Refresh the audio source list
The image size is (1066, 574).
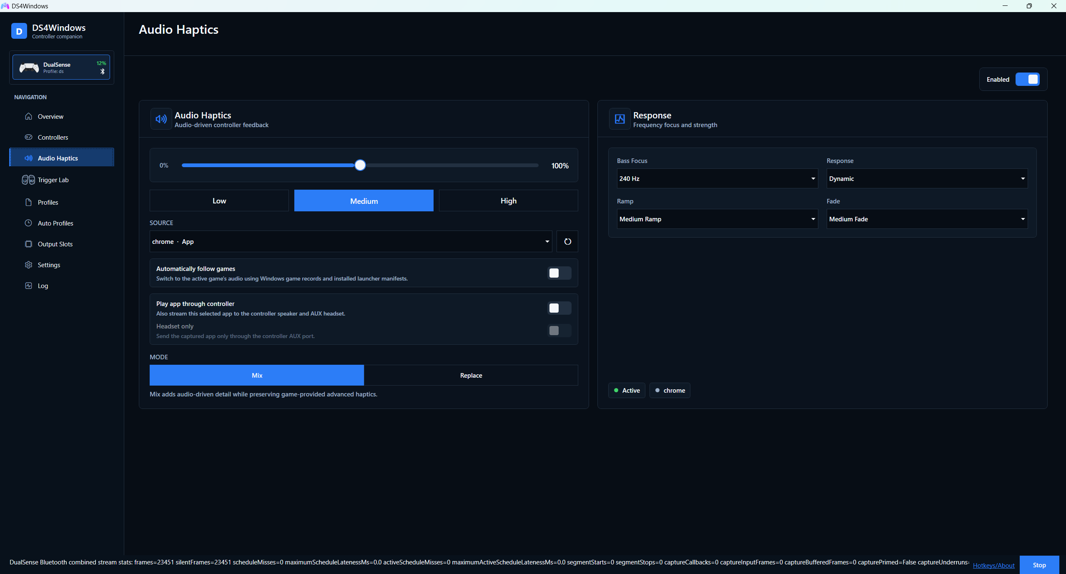coord(567,241)
